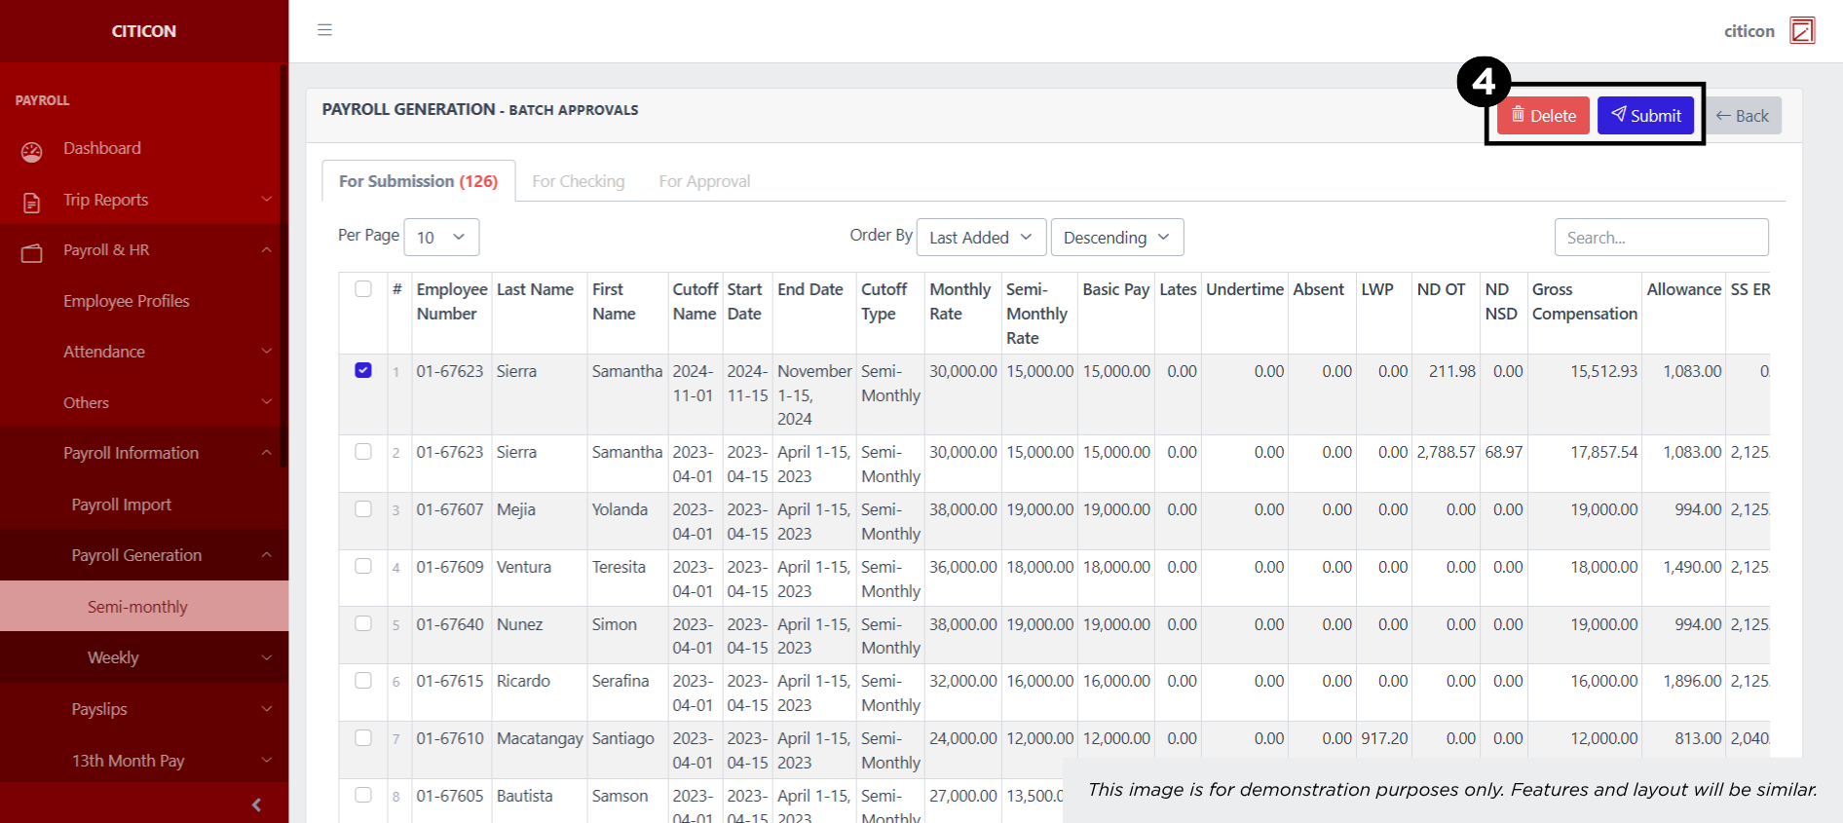Collapse the Payroll & HR menu

(267, 249)
